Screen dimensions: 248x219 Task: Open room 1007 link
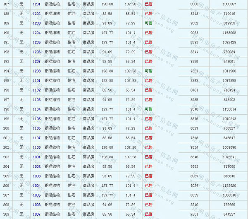tap(37, 214)
